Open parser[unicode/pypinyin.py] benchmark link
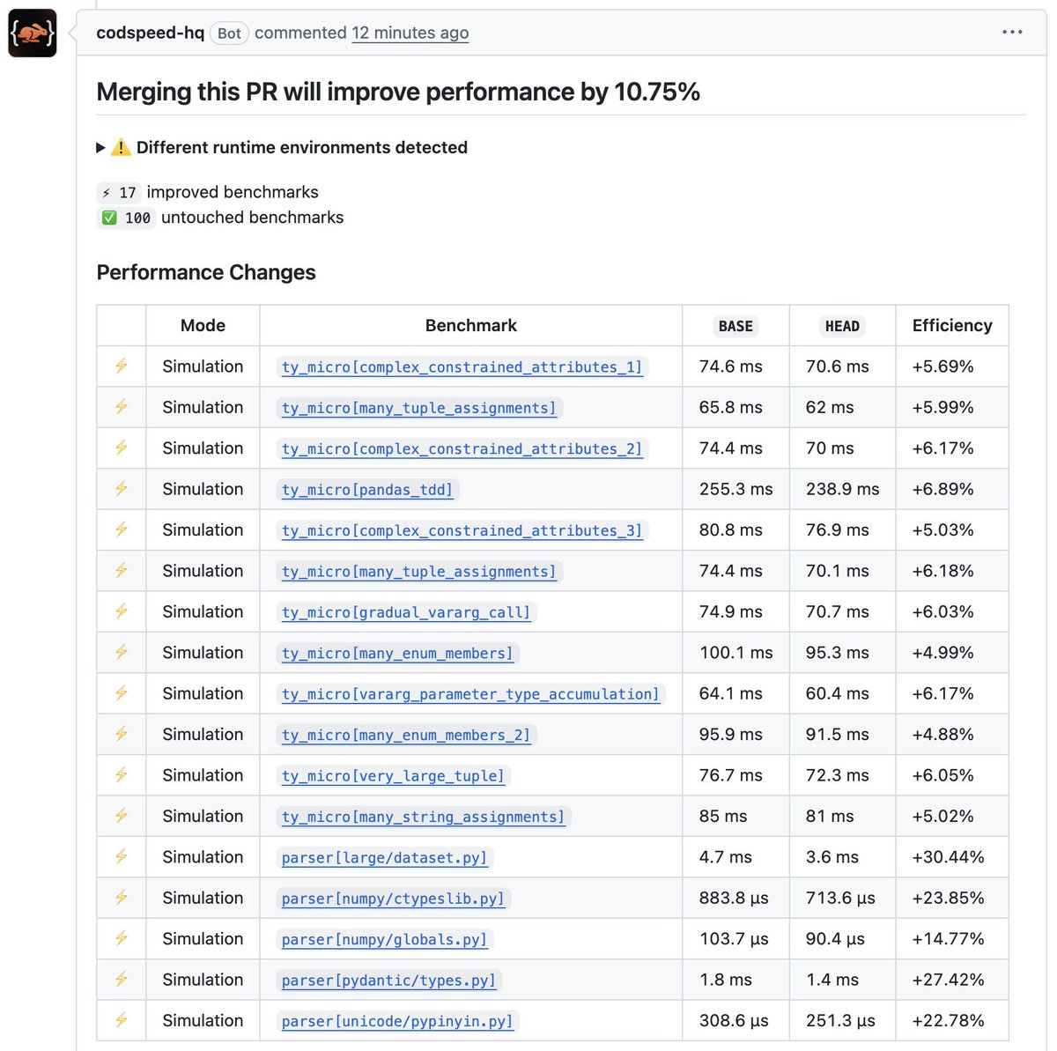The image size is (1057, 1051). coord(397,1021)
